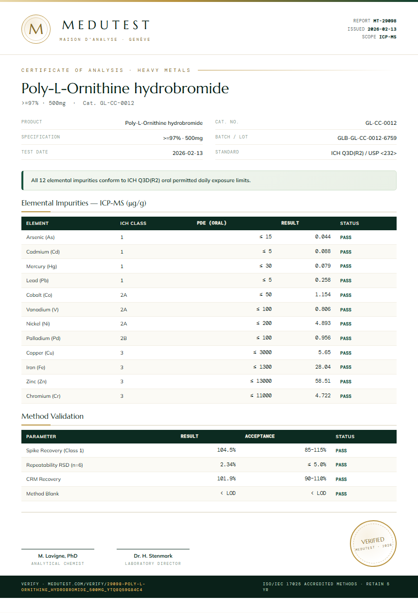Click standard ICH Q3D(R2) / USP <232>
Viewport: 418px width, 613px height.
[364, 153]
